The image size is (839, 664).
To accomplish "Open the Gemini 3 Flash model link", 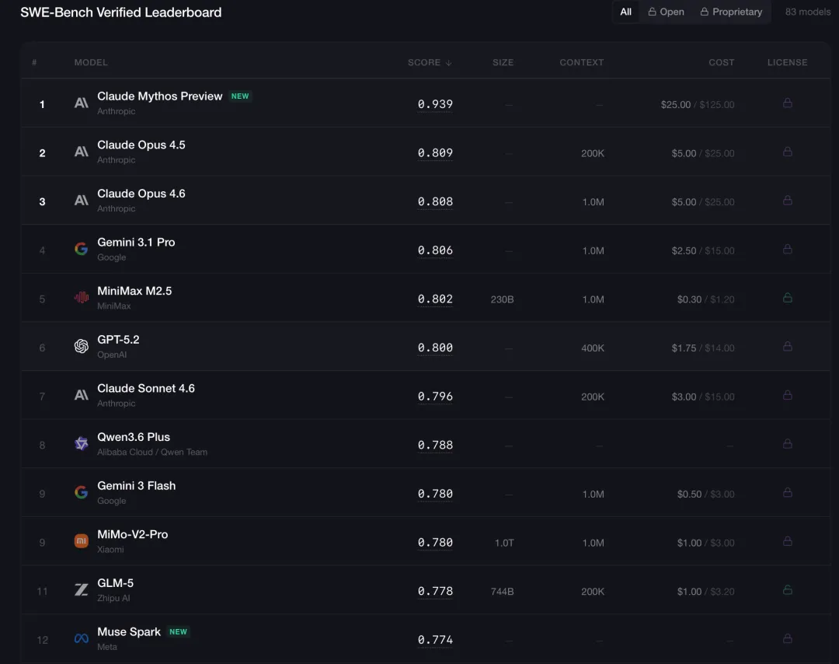I will (x=136, y=486).
